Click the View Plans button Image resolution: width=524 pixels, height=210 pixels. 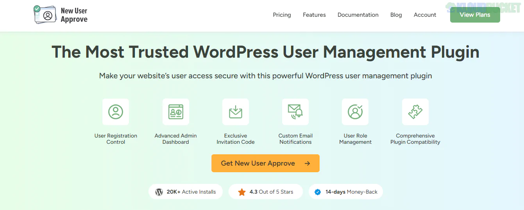tap(475, 15)
